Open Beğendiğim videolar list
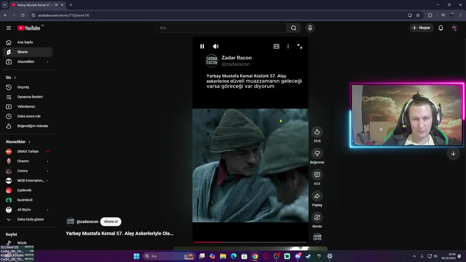The height and width of the screenshot is (262, 466). pos(28,126)
